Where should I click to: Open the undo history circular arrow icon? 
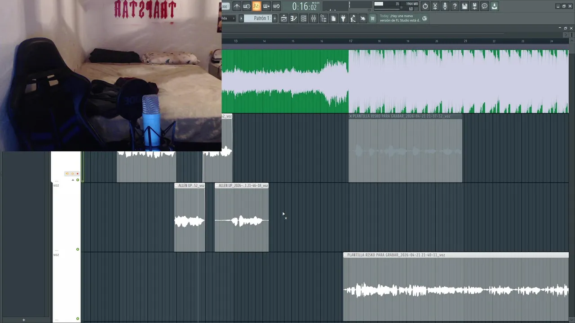pos(425,6)
